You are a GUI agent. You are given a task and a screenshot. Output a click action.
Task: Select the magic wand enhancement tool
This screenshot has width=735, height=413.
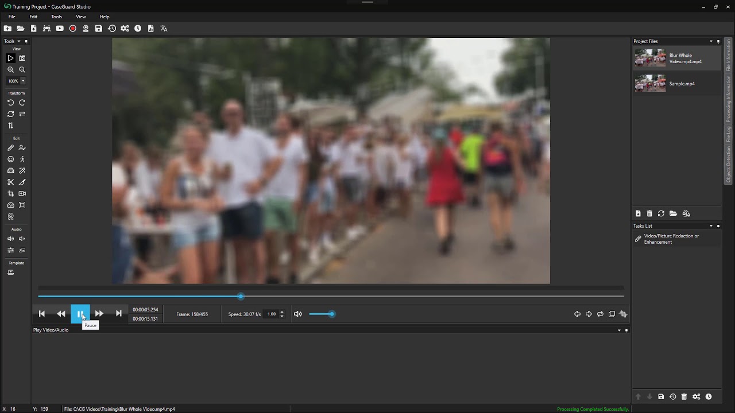coord(22,171)
